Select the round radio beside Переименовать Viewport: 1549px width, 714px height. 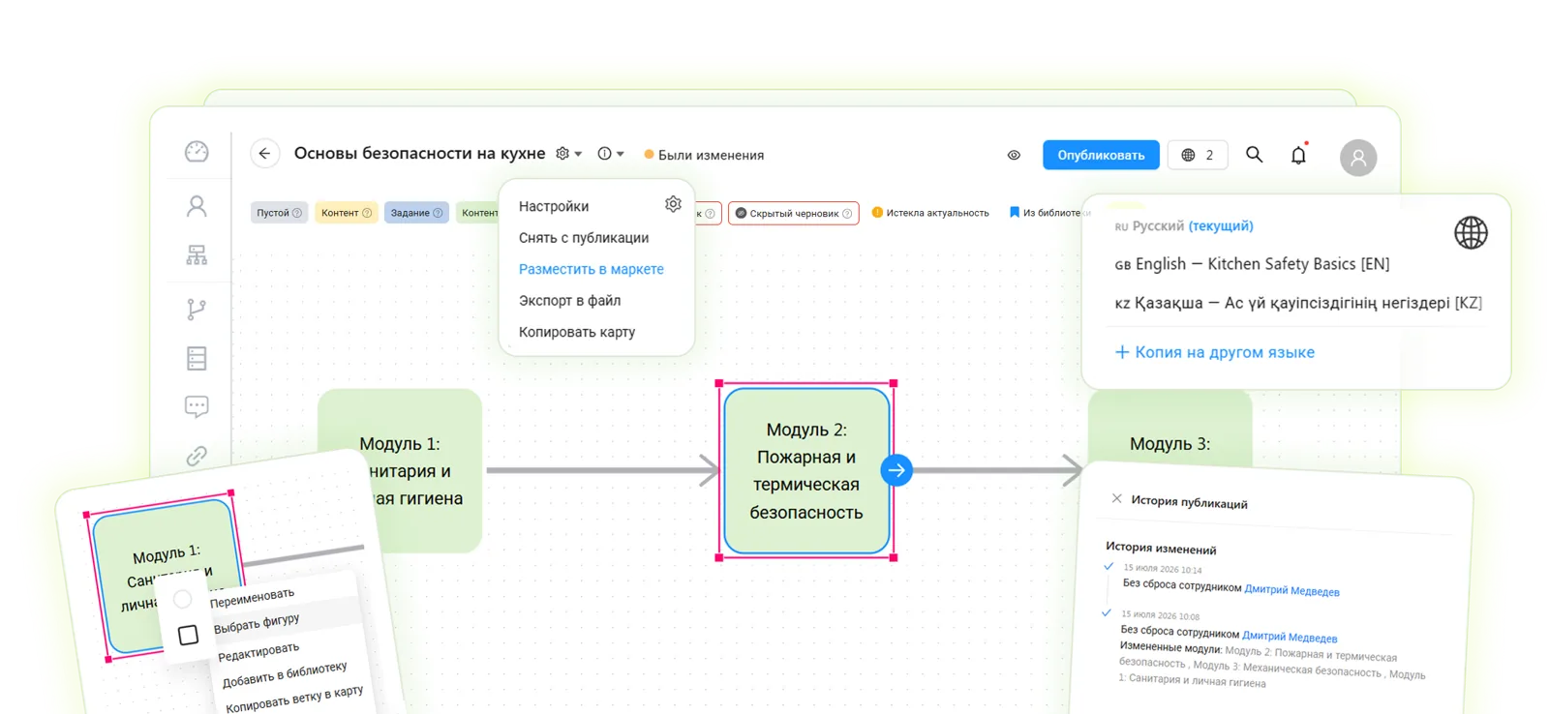coord(182,600)
